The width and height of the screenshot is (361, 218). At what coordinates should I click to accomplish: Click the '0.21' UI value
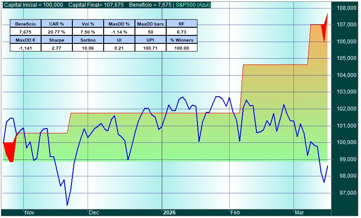click(x=119, y=48)
